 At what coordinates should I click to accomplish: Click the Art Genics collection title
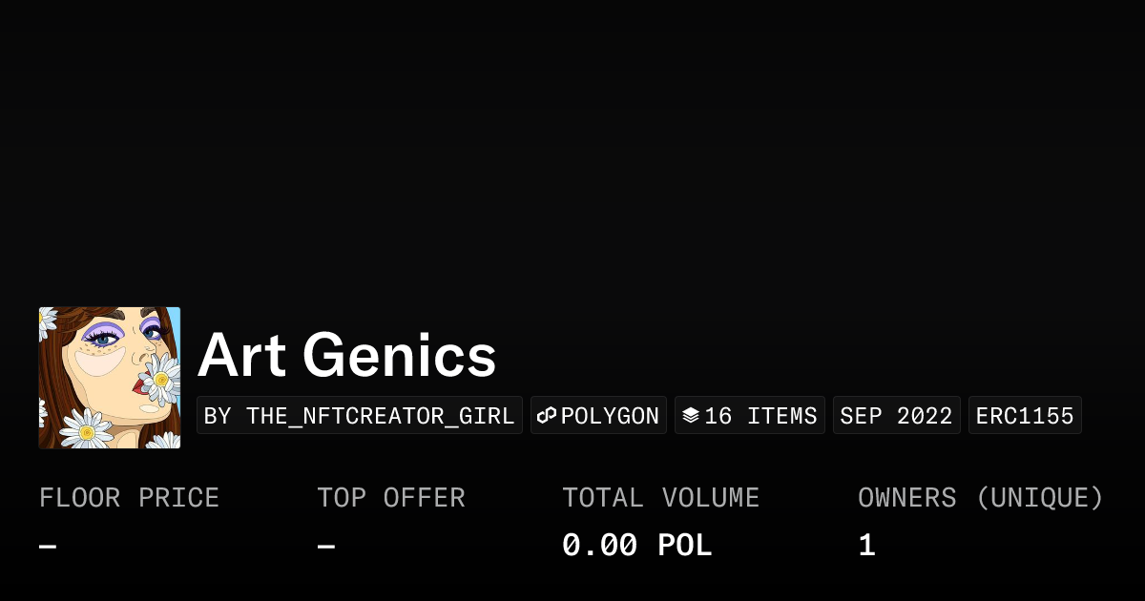[x=346, y=356]
